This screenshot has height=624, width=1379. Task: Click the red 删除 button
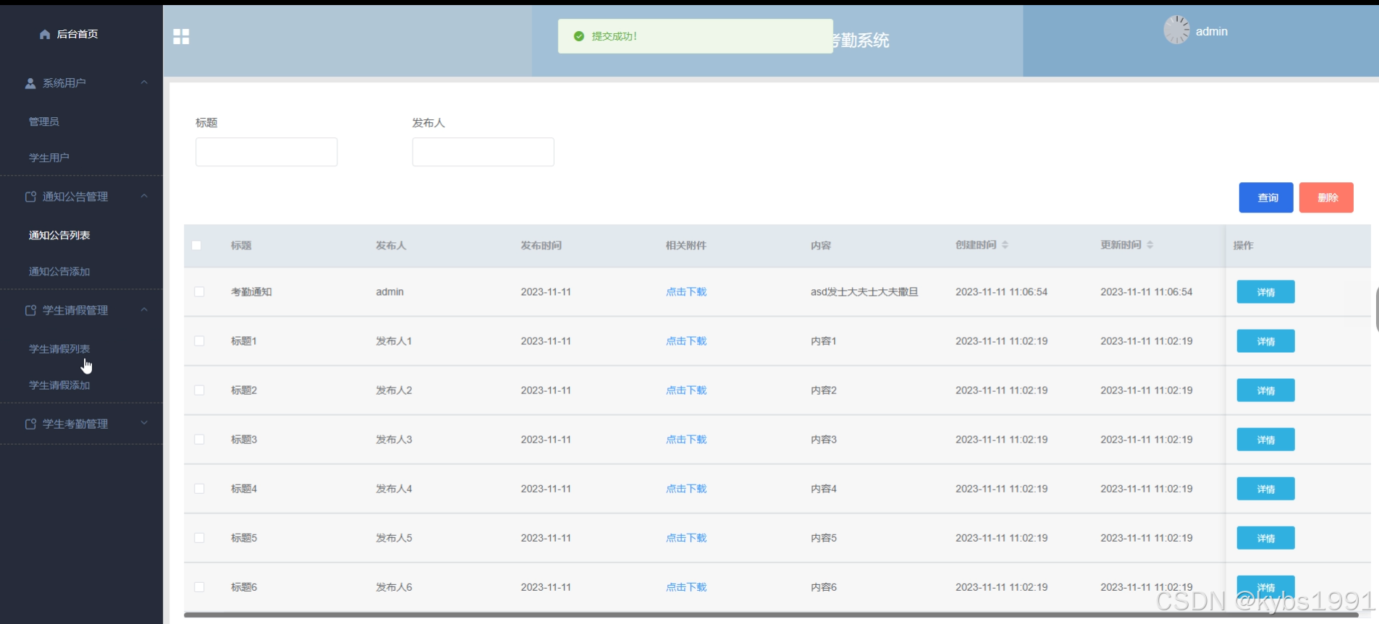(x=1326, y=197)
